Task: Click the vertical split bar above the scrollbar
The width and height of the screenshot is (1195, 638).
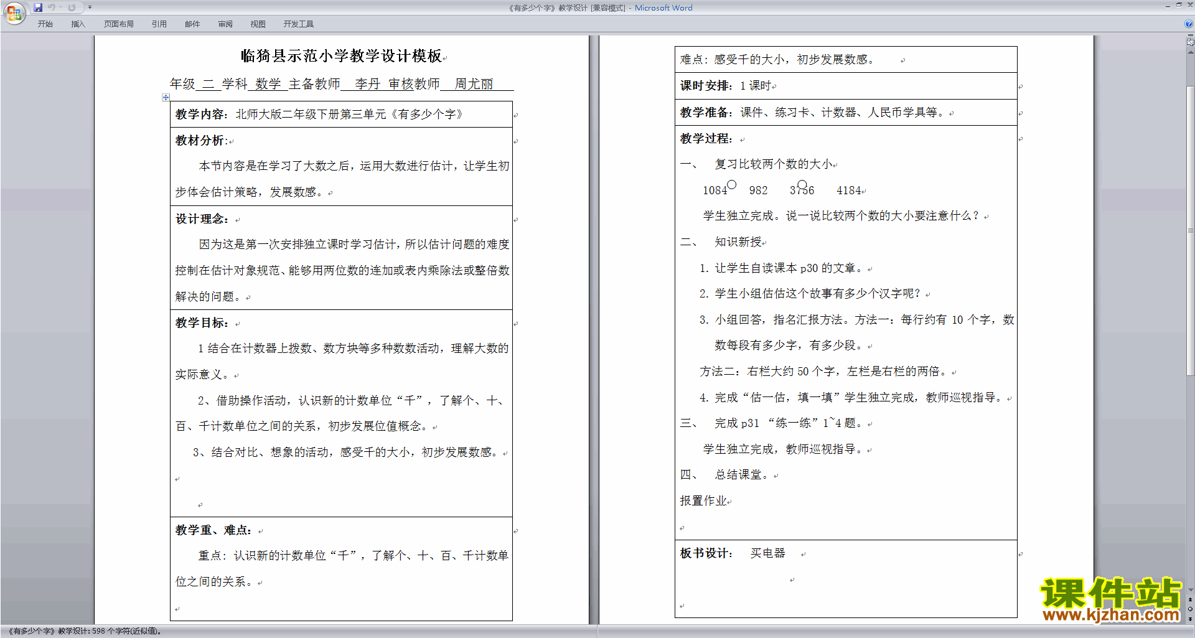Action: coord(1190,35)
